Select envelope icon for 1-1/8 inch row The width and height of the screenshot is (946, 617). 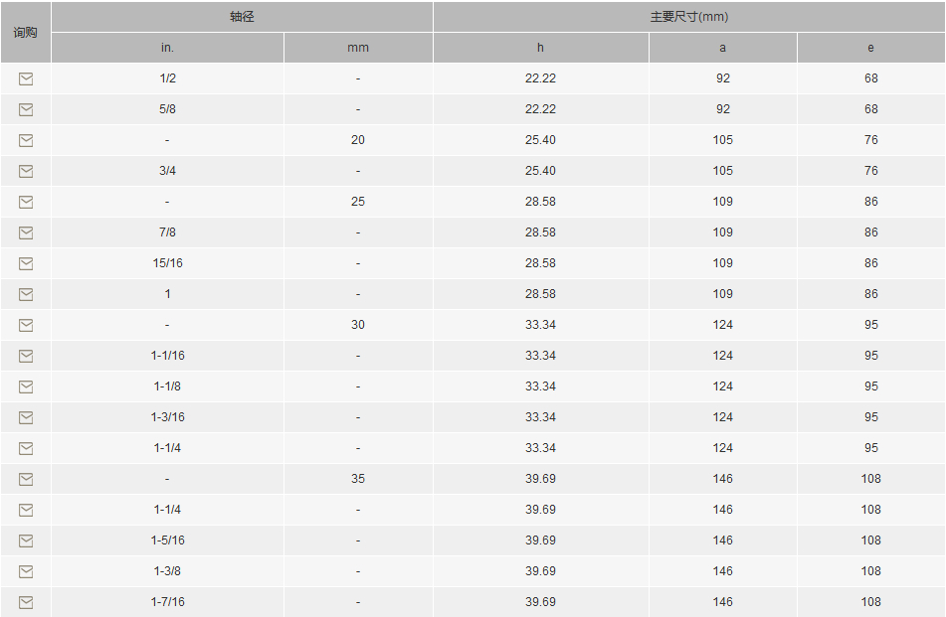tap(26, 386)
